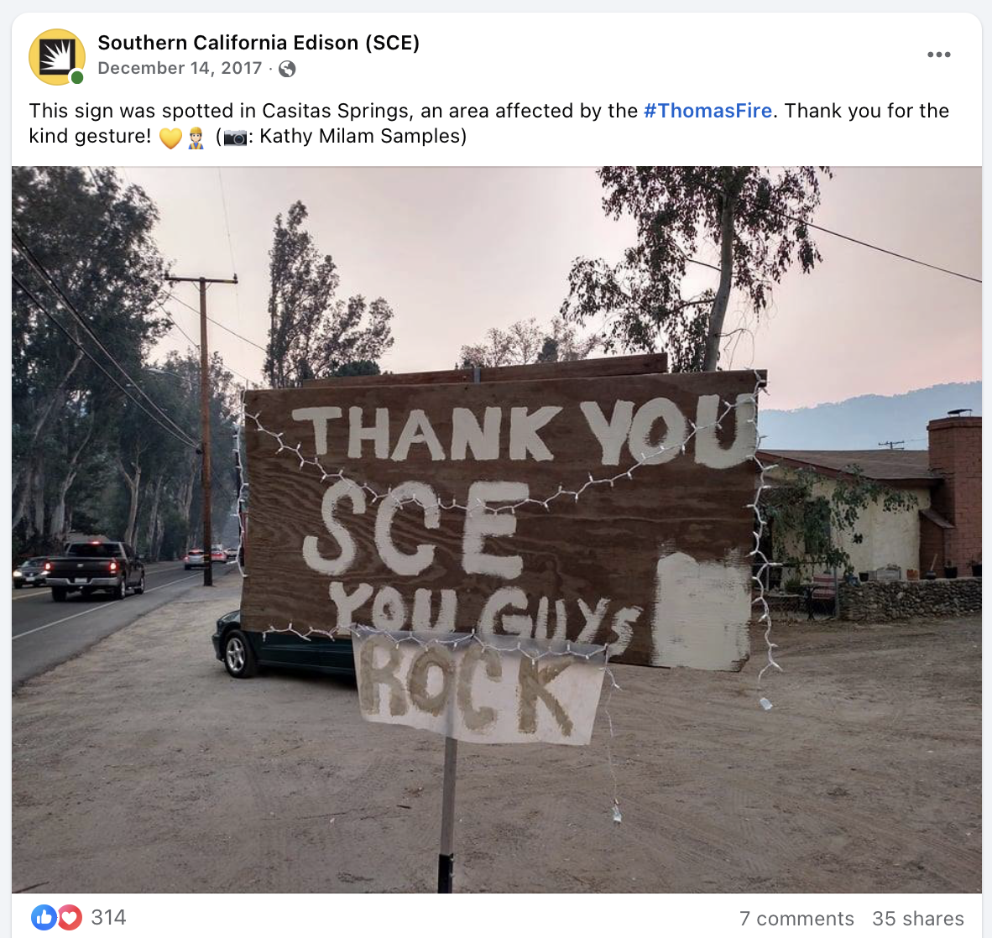Click the blue Like reaction icon
992x938 pixels.
(44, 917)
